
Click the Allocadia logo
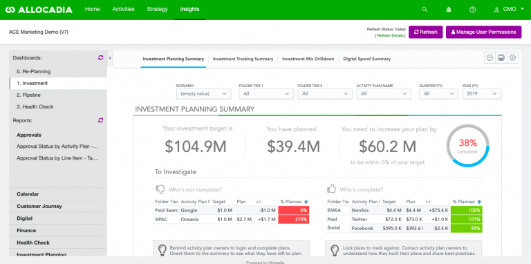point(39,10)
